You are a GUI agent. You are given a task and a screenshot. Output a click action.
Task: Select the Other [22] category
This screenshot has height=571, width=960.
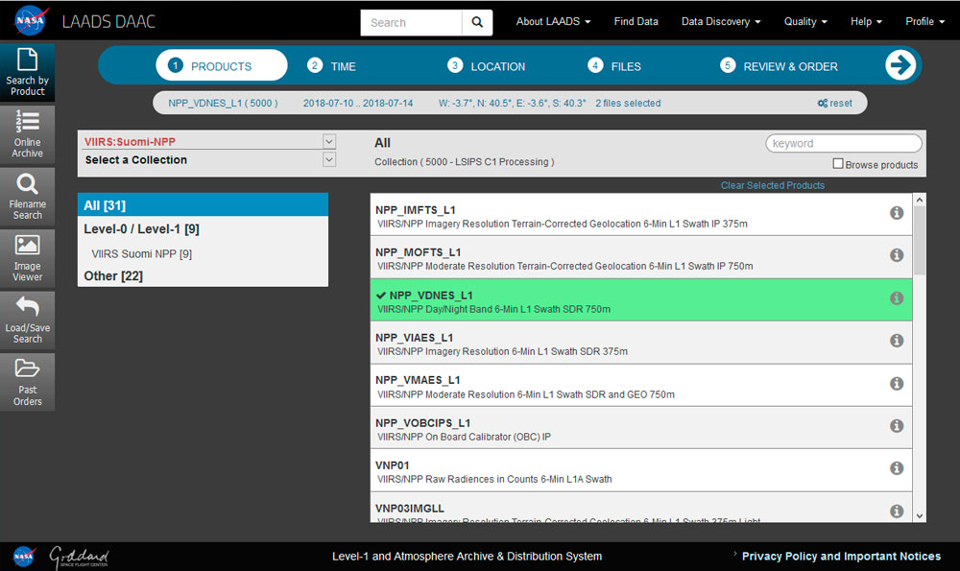[113, 276]
